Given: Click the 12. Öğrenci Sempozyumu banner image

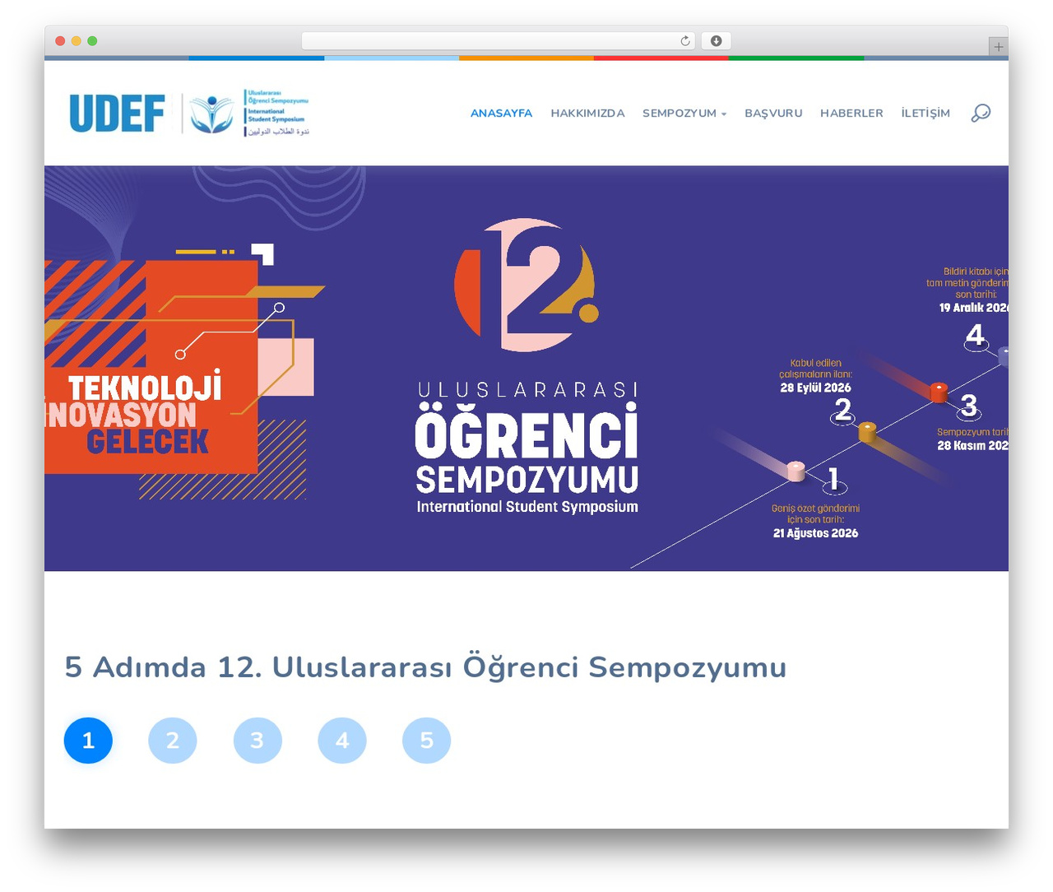Looking at the screenshot, I should point(526,369).
